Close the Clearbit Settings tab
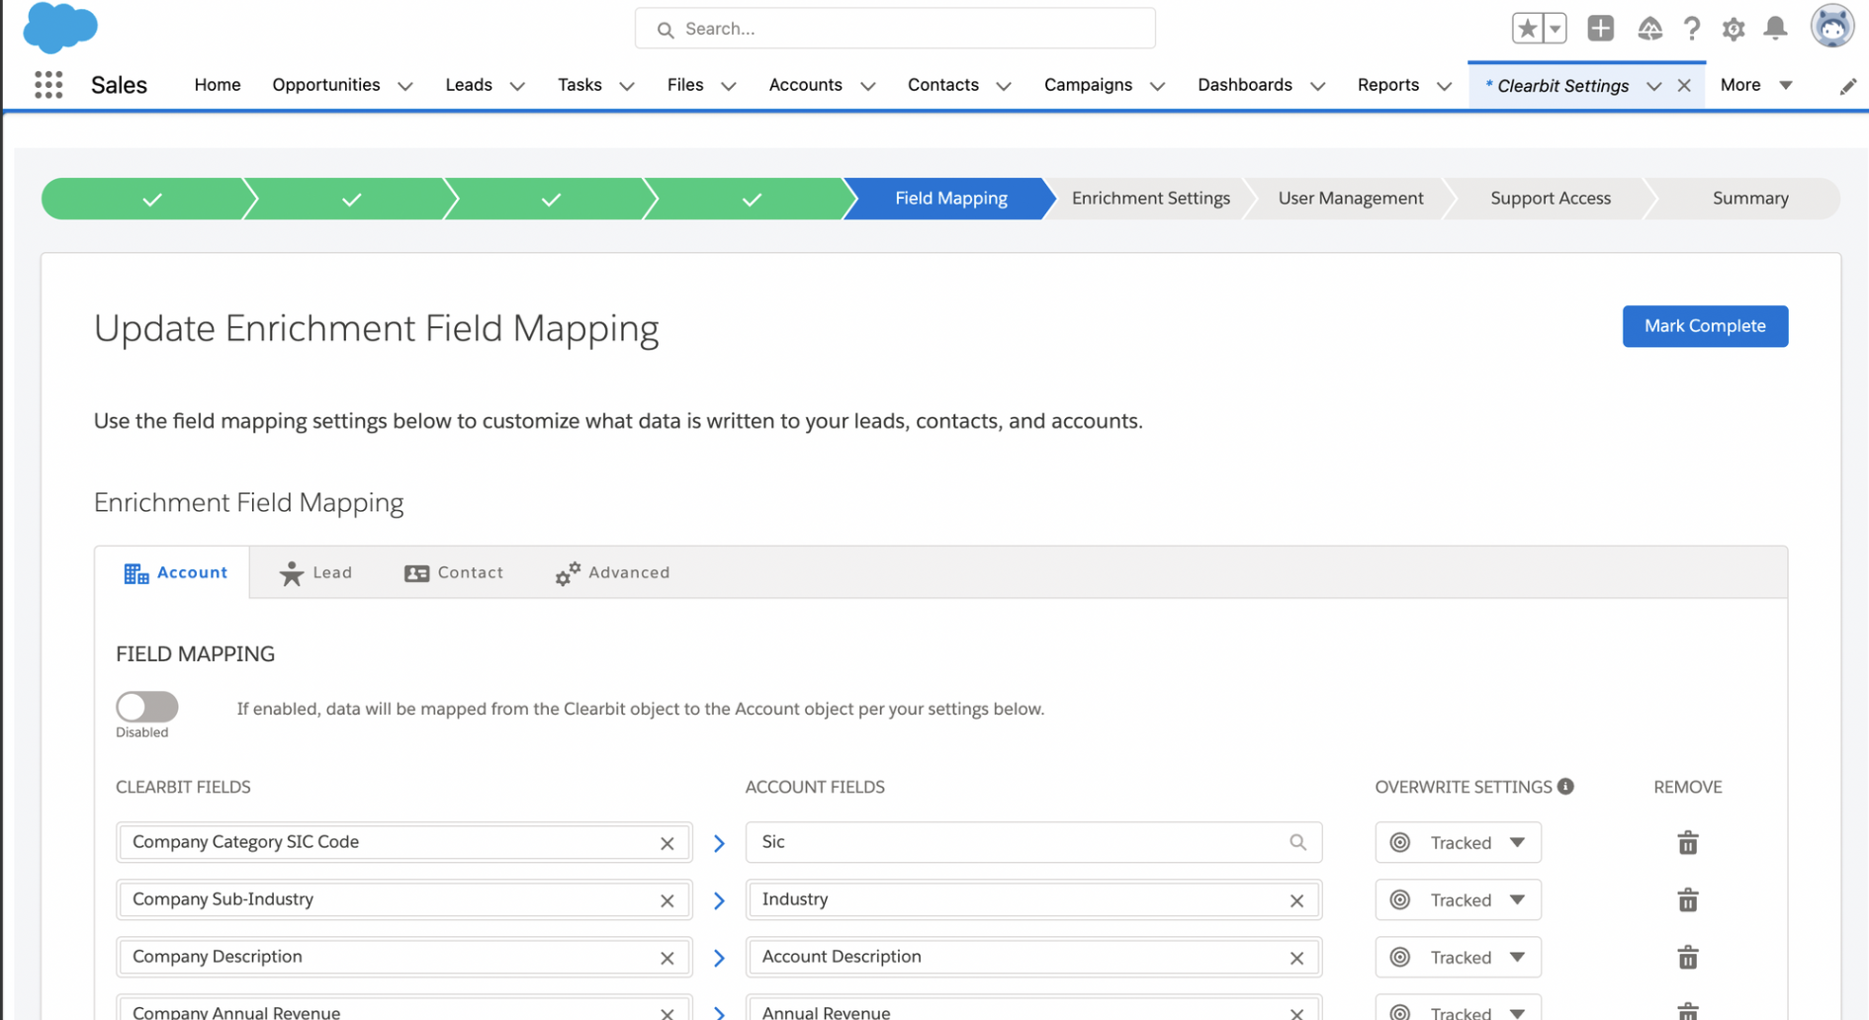 click(x=1684, y=86)
